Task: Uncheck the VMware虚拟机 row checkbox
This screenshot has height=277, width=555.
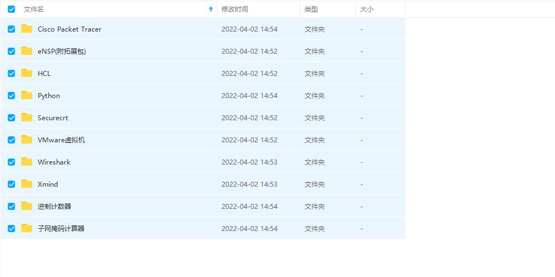Action: click(x=11, y=140)
